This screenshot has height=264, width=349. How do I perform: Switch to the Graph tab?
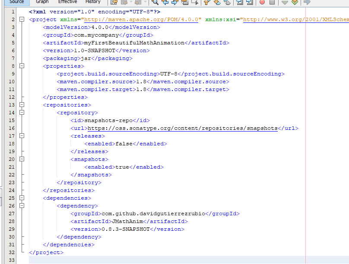(42, 2)
